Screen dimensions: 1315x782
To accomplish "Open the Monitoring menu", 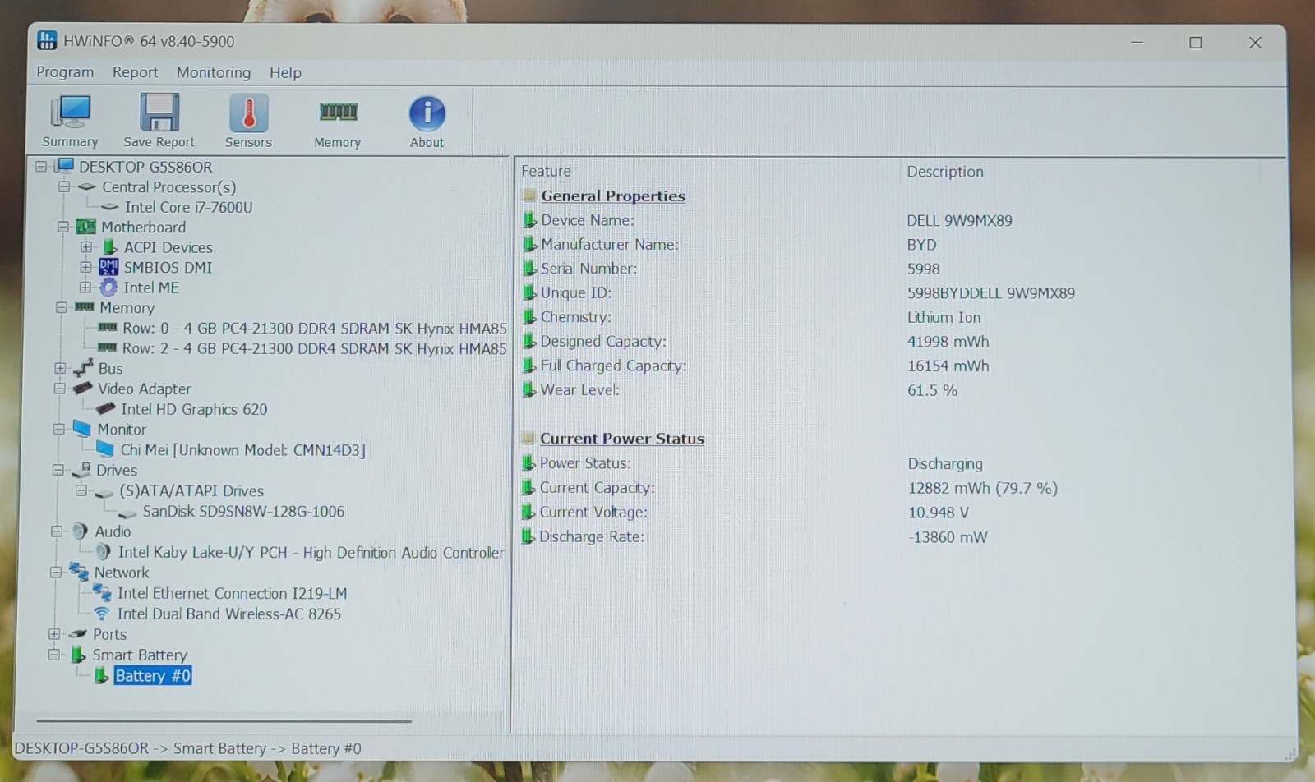I will 214,72.
